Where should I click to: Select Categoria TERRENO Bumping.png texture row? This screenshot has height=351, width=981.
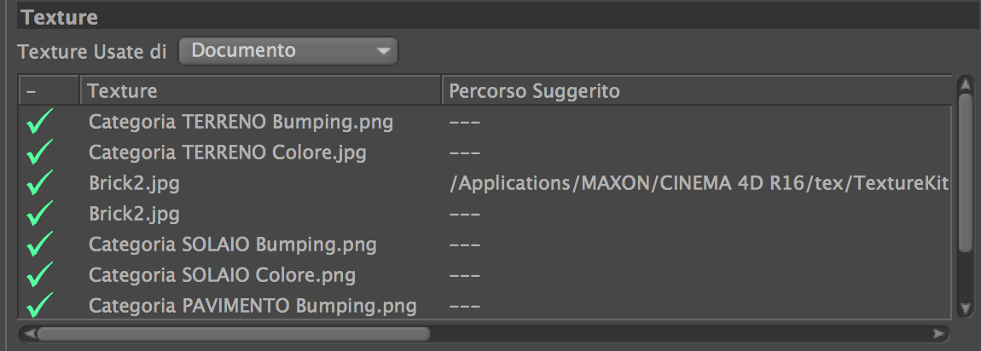pyautogui.click(x=241, y=123)
